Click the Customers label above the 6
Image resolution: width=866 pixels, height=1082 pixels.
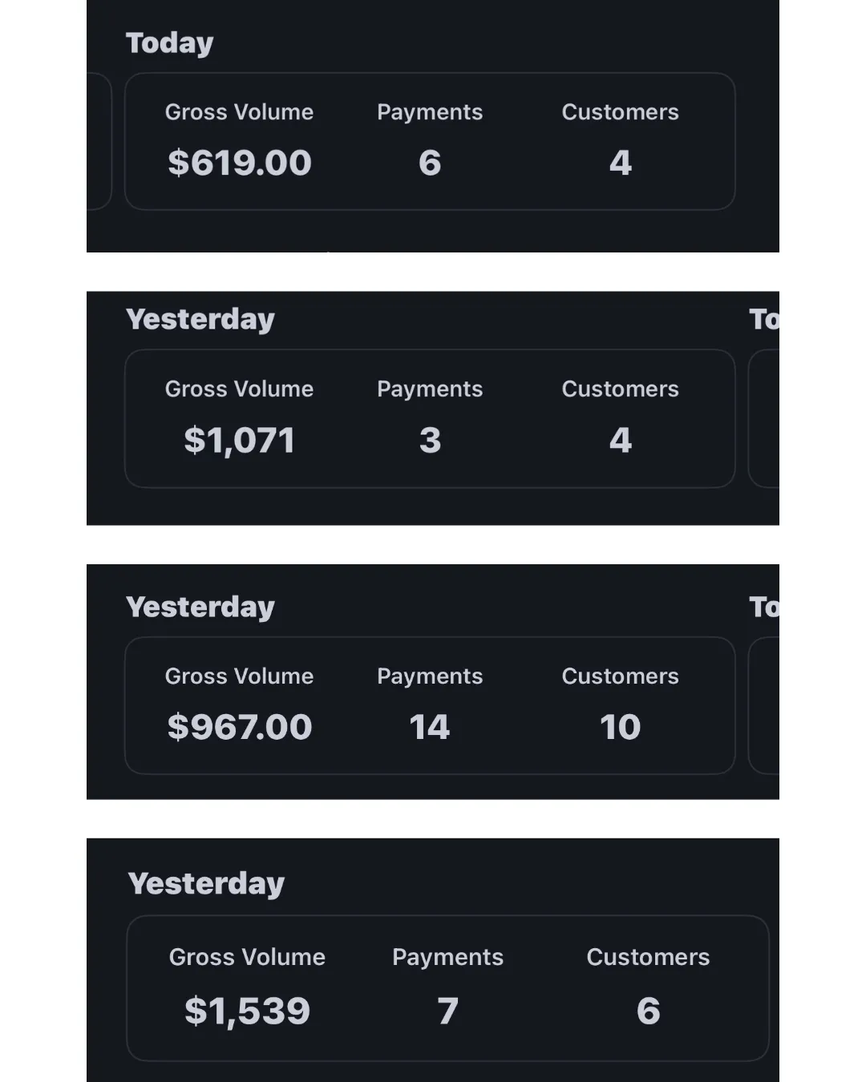(x=648, y=957)
